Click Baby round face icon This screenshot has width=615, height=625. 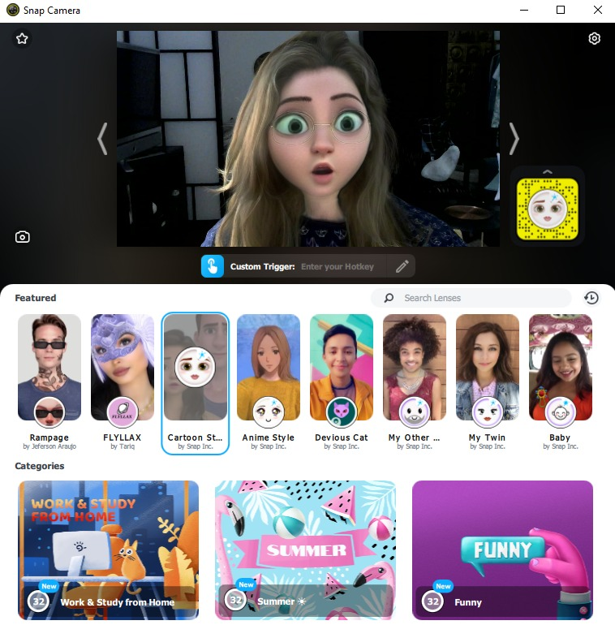click(x=561, y=412)
